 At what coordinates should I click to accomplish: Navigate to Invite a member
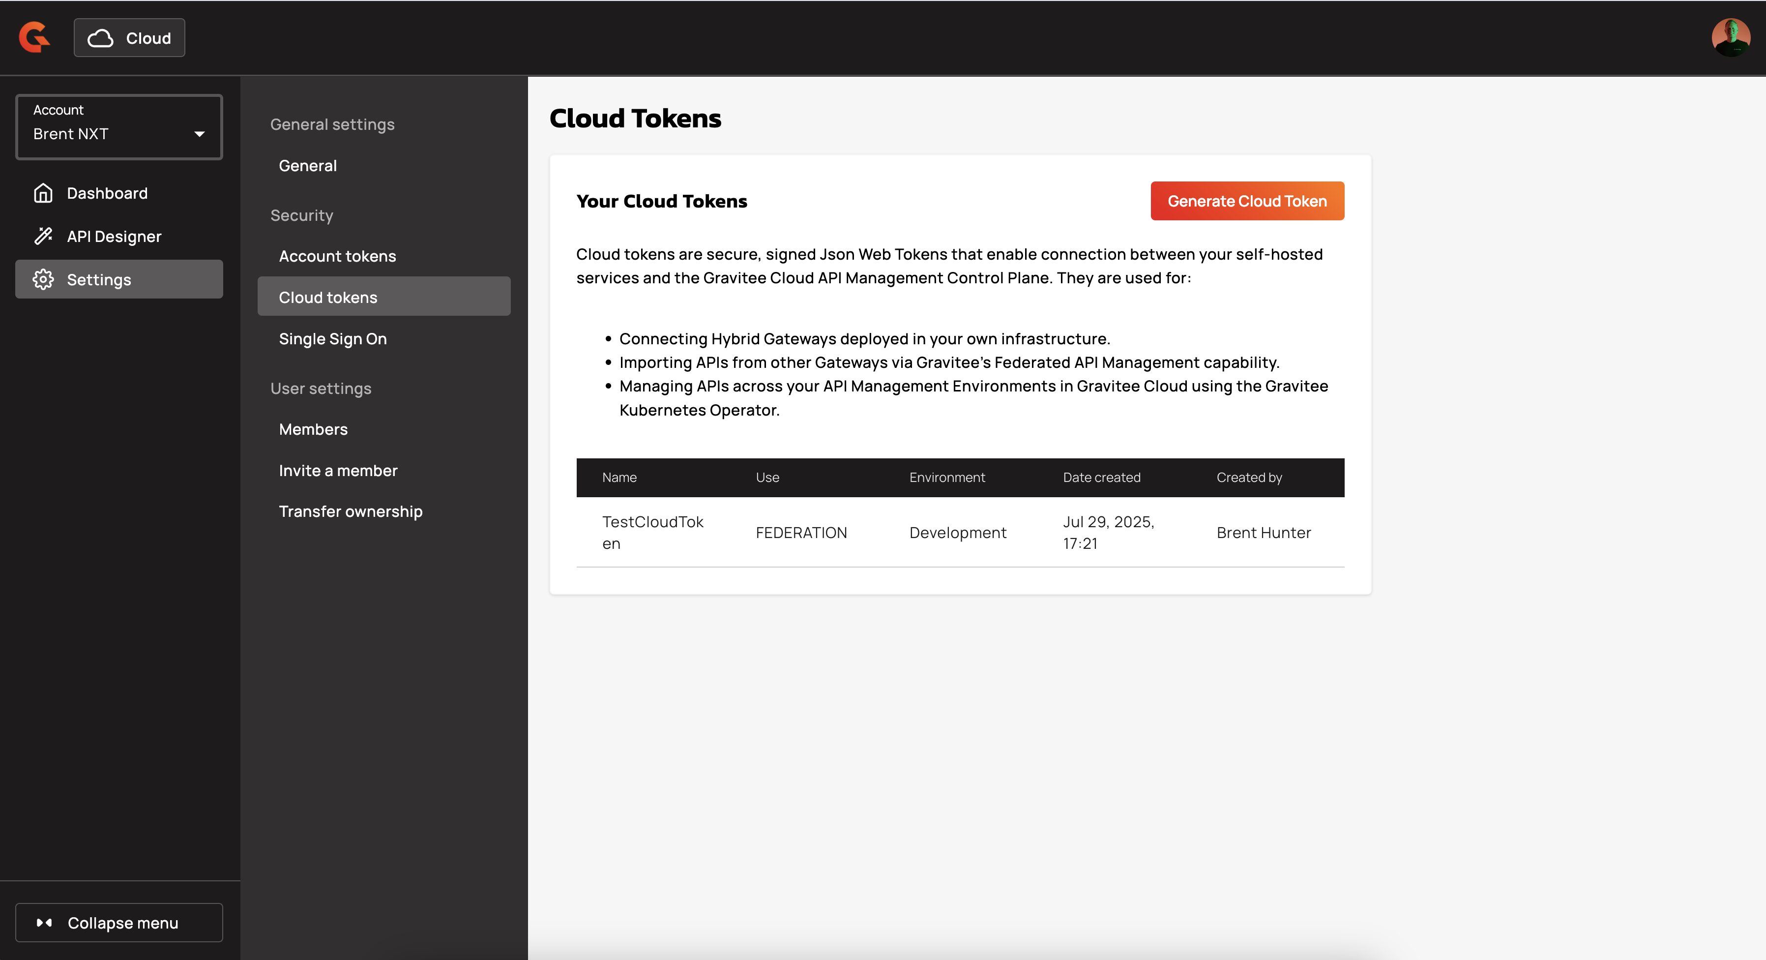pyautogui.click(x=338, y=470)
